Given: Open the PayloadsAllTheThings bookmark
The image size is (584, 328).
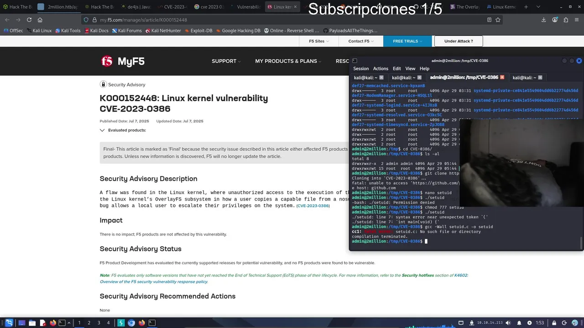Looking at the screenshot, I should [x=350, y=31].
